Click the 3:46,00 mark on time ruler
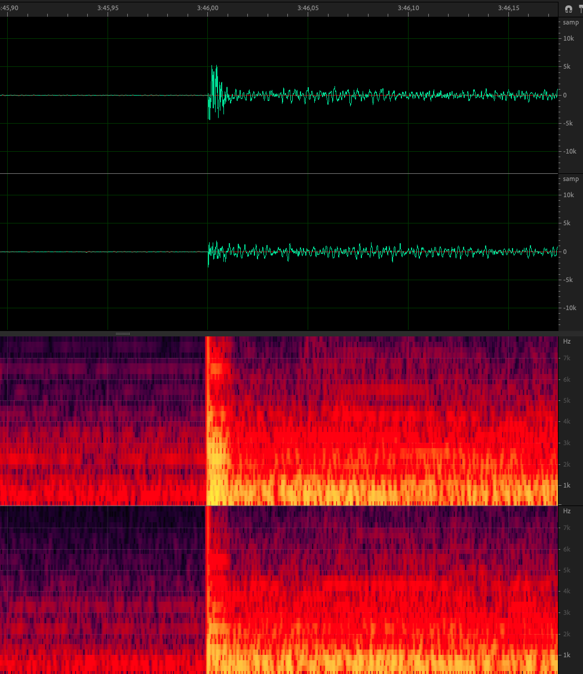The height and width of the screenshot is (674, 583). tap(207, 8)
